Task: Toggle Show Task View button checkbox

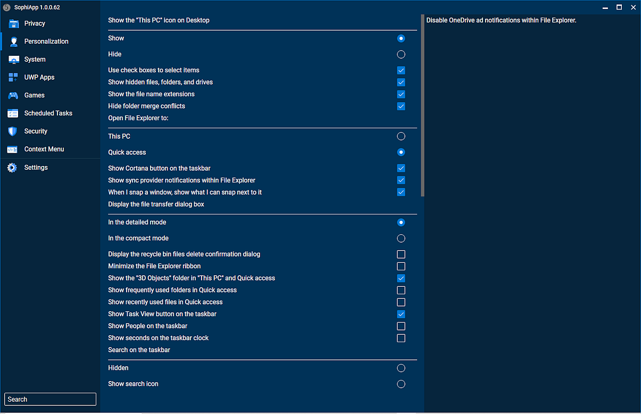Action: click(x=401, y=314)
